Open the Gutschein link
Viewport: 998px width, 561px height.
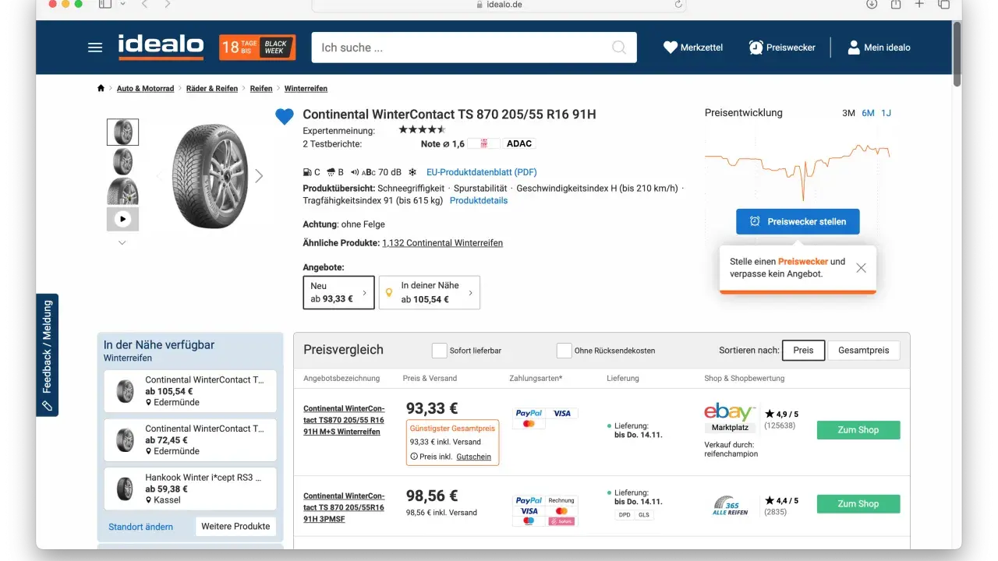coord(474,457)
